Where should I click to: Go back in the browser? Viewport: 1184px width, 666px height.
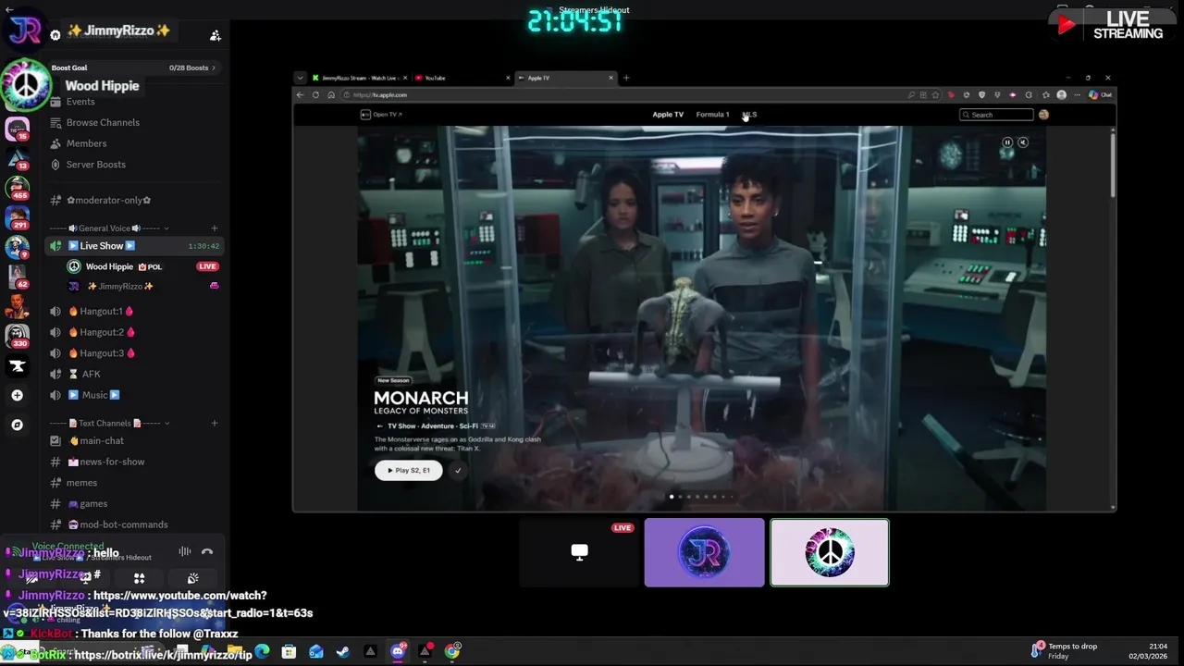tap(300, 94)
